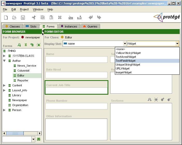This screenshot has width=182, height=145.
Task: Choose TextAreaWidget from the list
Action: coord(147,57)
